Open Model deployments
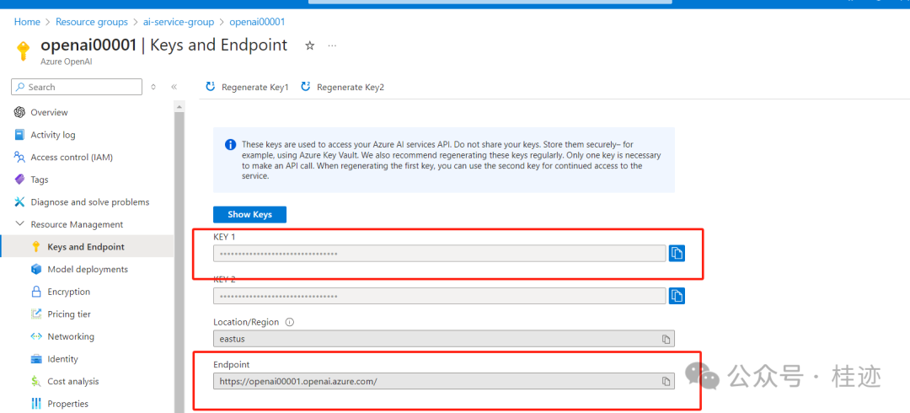This screenshot has height=413, width=910. click(88, 270)
